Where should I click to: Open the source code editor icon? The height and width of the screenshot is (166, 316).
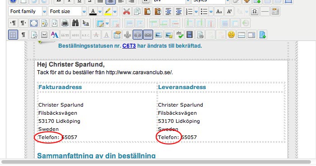point(55,23)
